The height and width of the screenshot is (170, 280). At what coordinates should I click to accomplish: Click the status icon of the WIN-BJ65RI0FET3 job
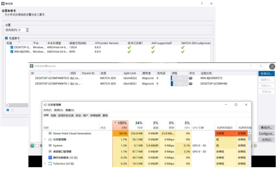point(191,78)
